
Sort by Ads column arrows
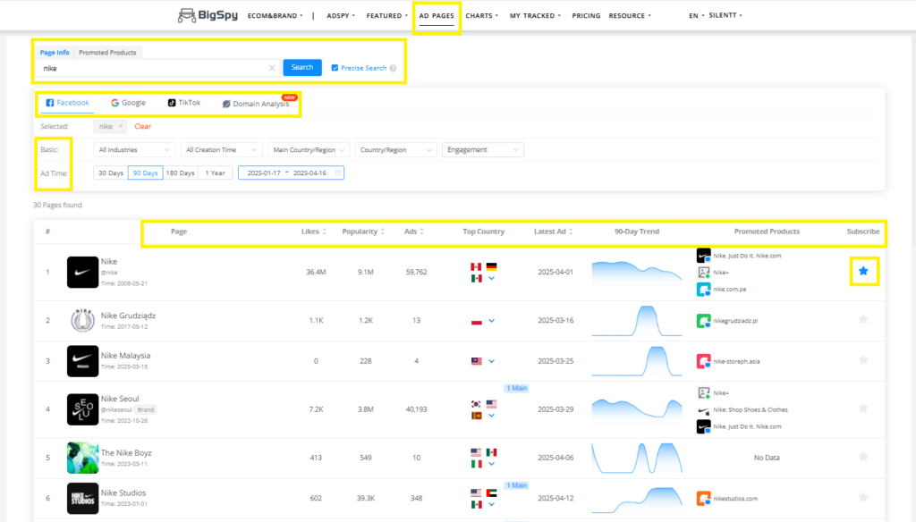tap(422, 232)
